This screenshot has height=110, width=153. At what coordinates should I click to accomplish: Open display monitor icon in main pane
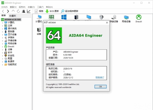[89, 17]
